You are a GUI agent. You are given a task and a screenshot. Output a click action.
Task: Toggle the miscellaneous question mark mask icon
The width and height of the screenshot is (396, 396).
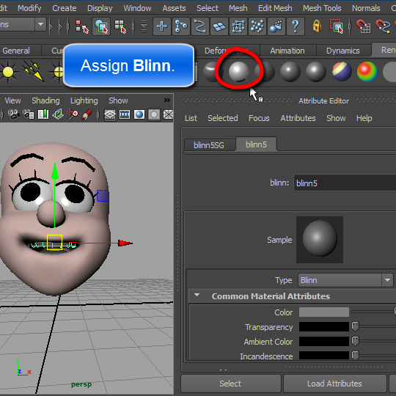click(x=296, y=26)
